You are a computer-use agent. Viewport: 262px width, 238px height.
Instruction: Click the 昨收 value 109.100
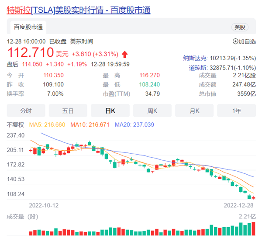point(53,85)
